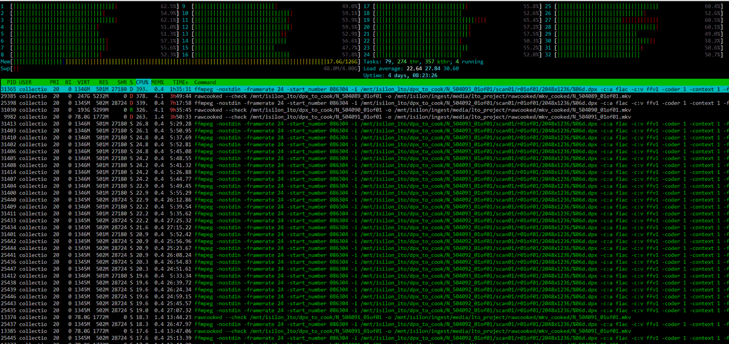Select ffmpeg process row PID 25444
729x344 pixels.
[x=364, y=249]
